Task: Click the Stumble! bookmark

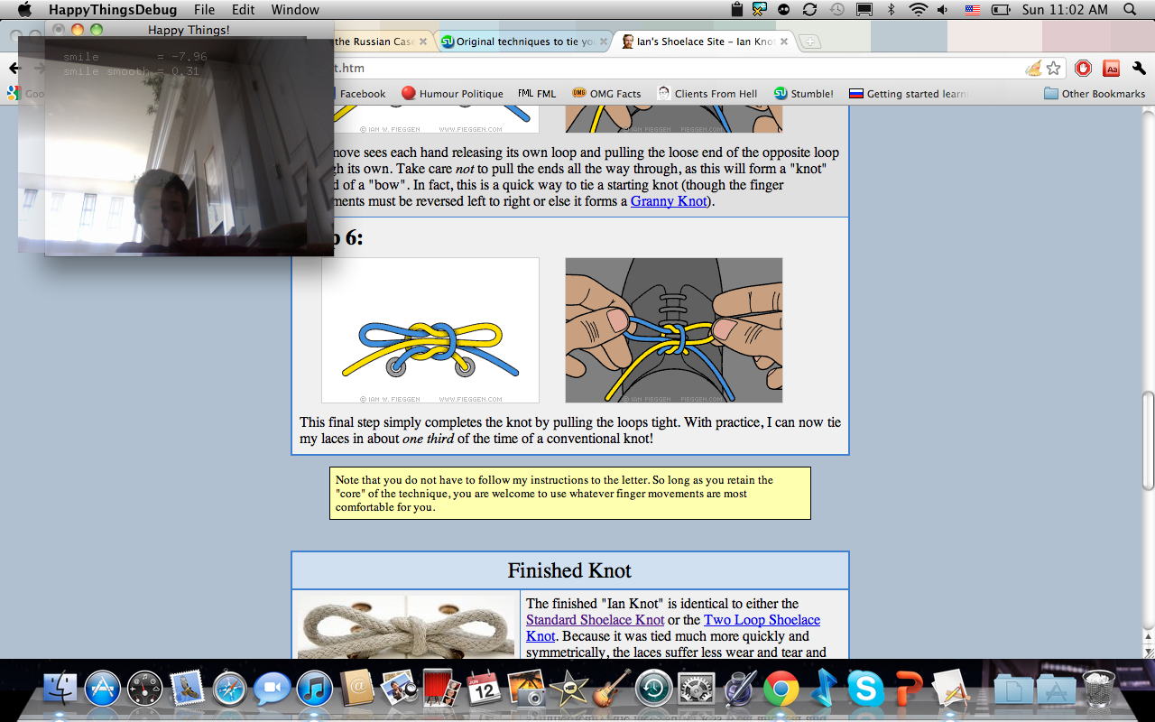Action: (x=803, y=93)
